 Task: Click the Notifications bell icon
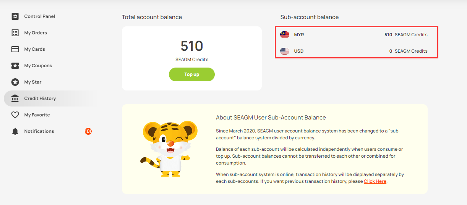15,131
